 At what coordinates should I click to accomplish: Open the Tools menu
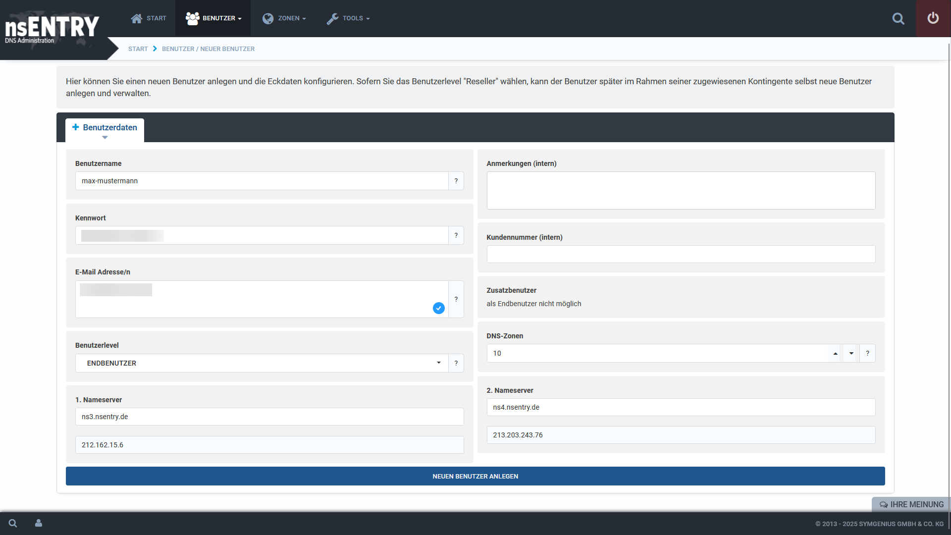pos(348,18)
